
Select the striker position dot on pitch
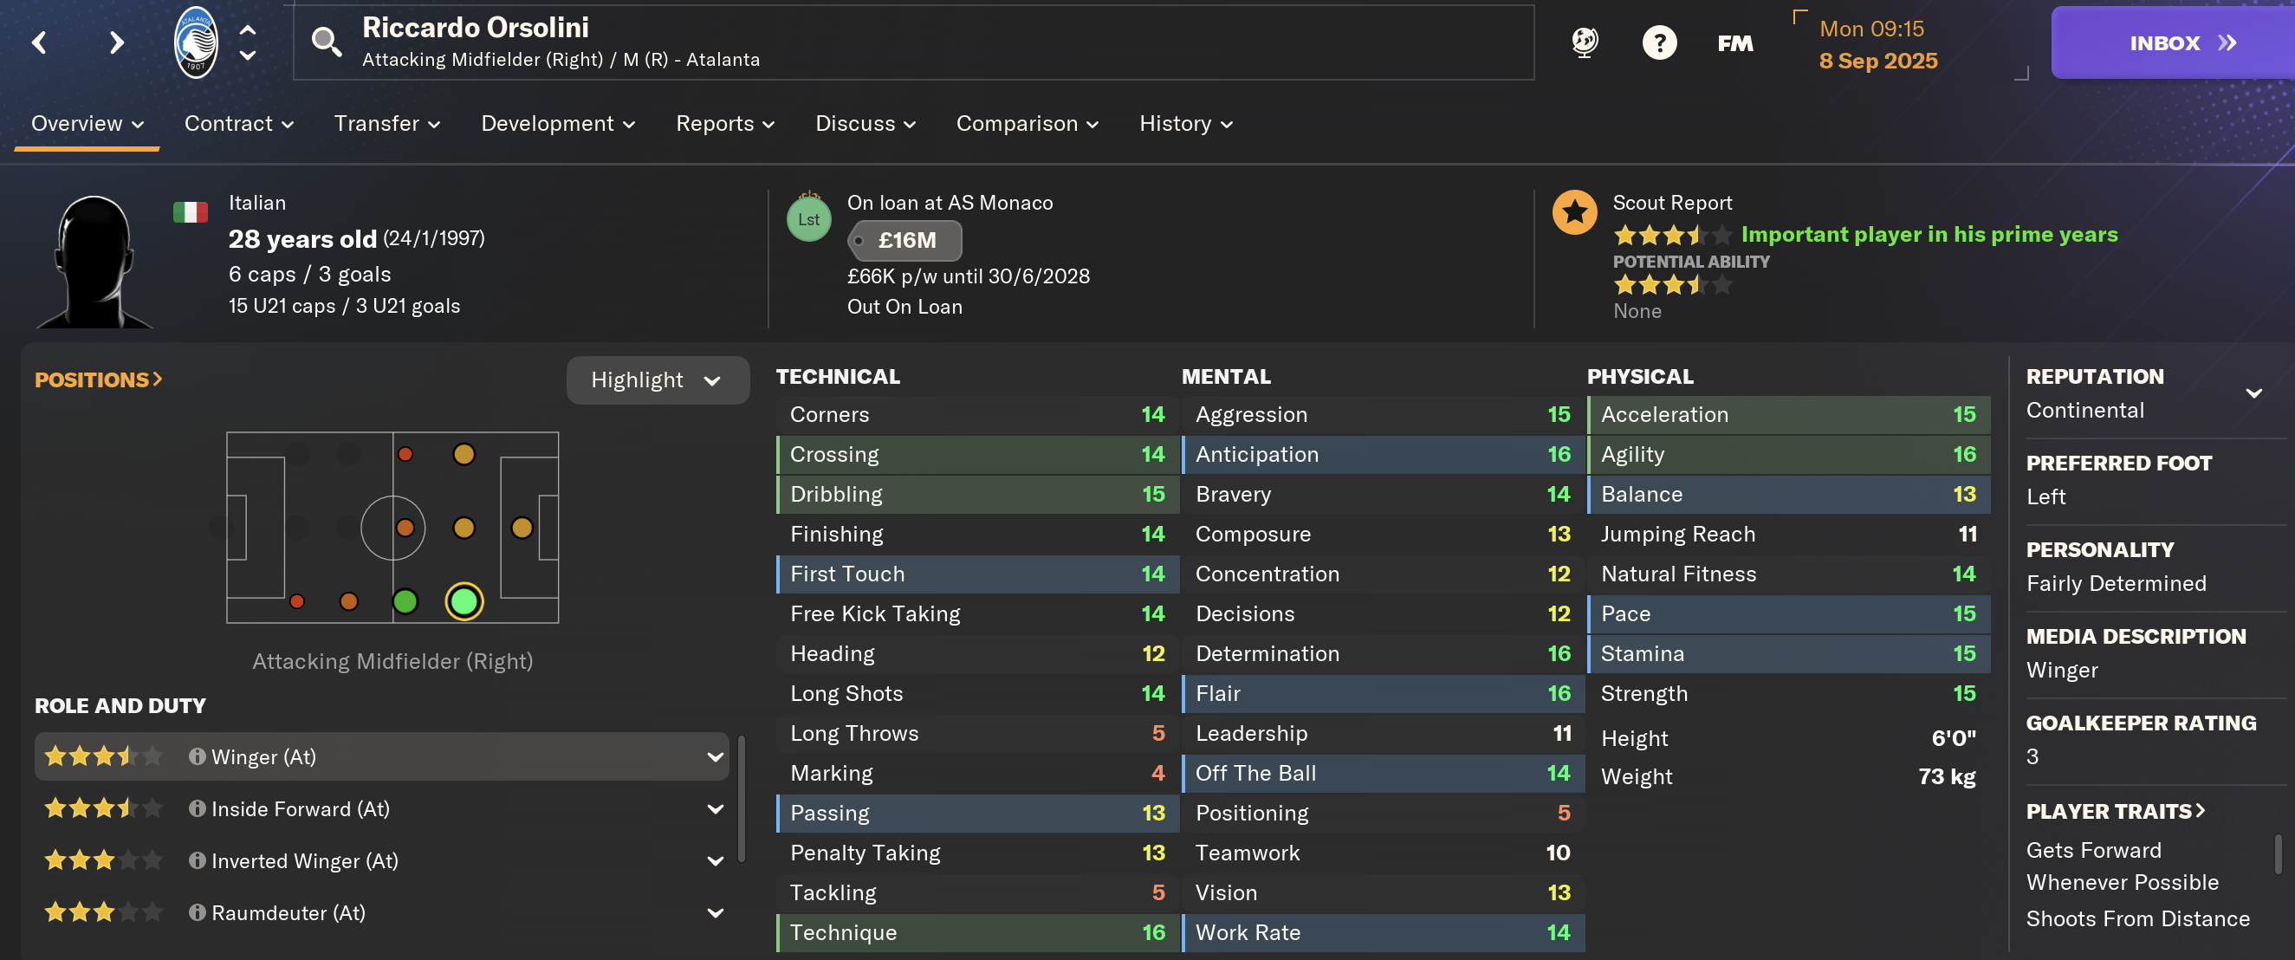(522, 528)
